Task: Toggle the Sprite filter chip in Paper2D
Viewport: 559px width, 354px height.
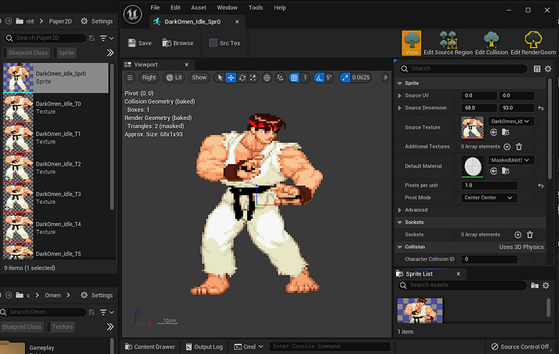Action: [66, 53]
